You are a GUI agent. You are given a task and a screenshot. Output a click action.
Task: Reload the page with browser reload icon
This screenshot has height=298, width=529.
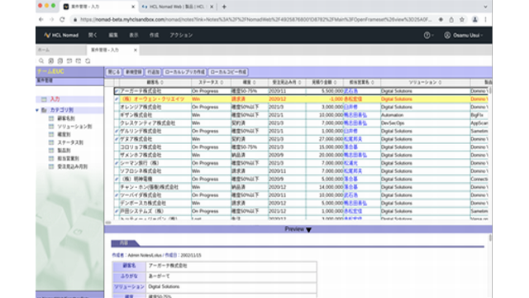pos(62,20)
